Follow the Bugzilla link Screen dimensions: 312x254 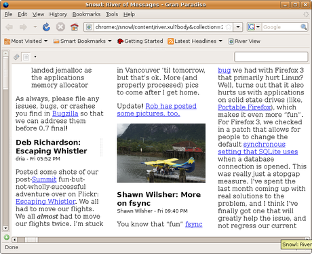coord(65,113)
